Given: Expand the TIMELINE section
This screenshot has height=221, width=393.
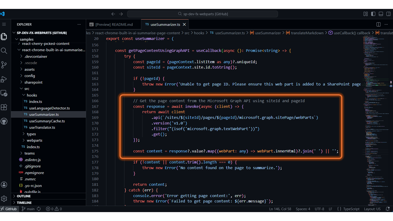Looking at the screenshot, I should click(x=24, y=203).
